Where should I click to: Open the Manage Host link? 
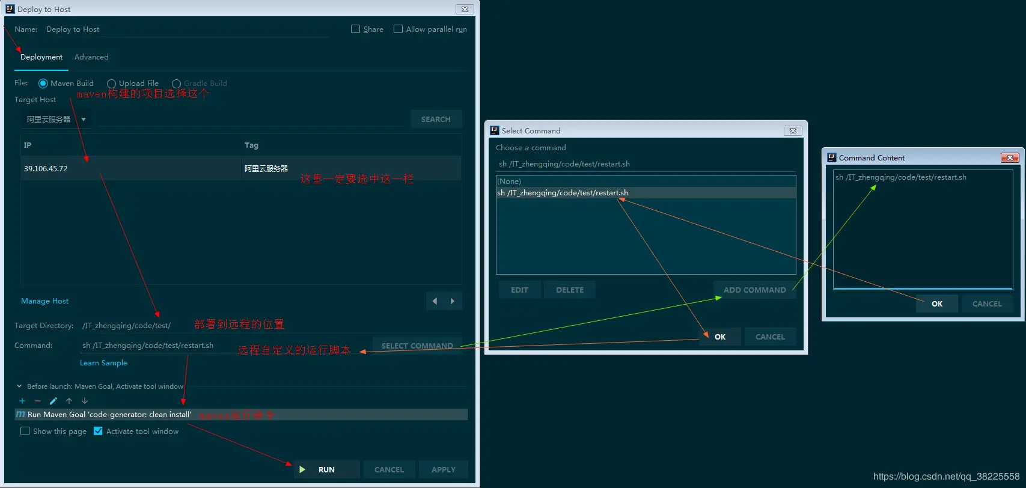click(x=45, y=301)
